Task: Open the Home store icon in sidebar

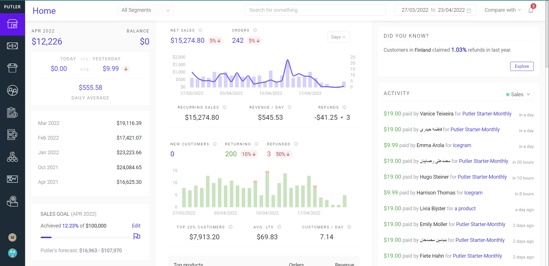Action: (x=12, y=24)
